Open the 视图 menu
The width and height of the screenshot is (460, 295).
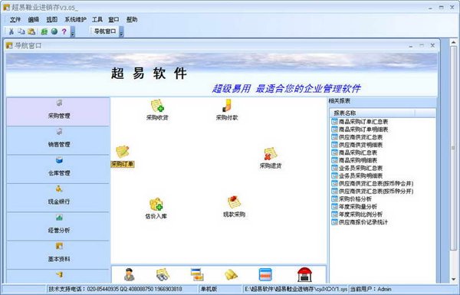pyautogui.click(x=52, y=20)
